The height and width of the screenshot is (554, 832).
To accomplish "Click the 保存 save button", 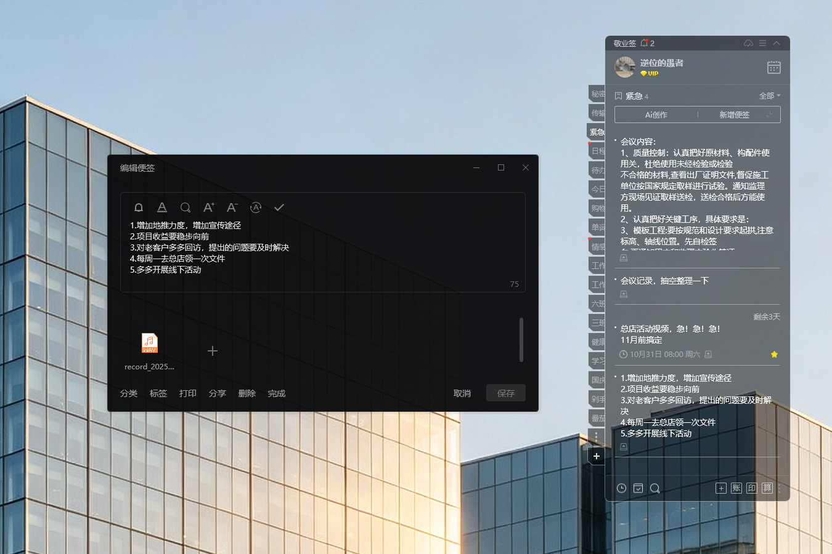I will tap(506, 393).
